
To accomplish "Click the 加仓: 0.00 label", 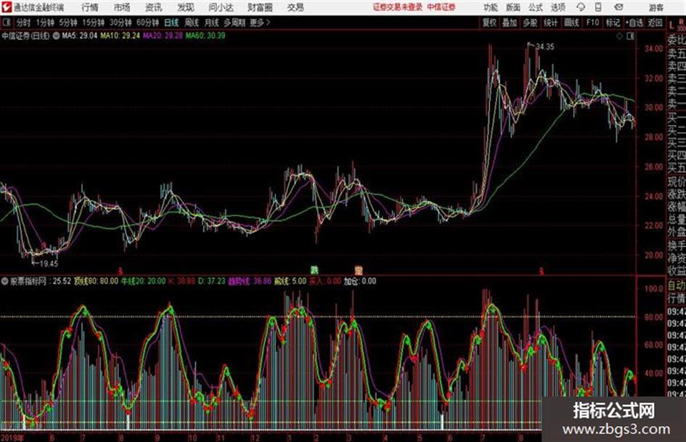I will click(359, 281).
